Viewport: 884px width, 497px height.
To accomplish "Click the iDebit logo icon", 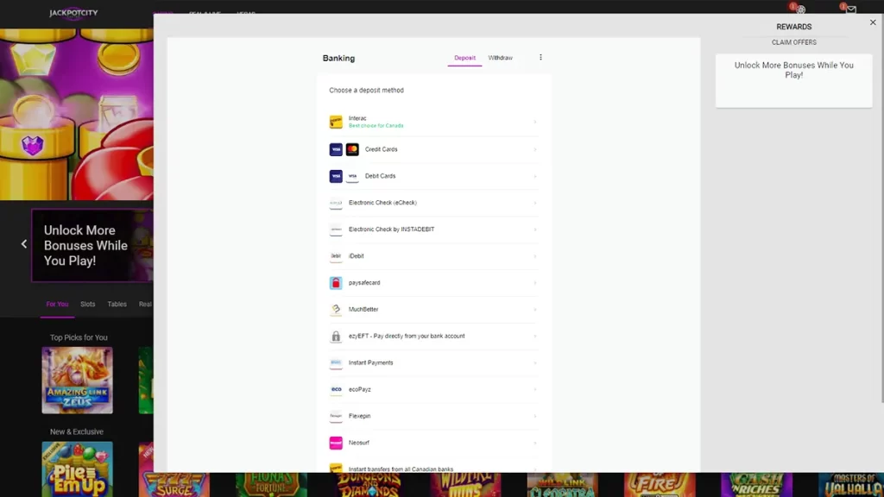I will [336, 255].
